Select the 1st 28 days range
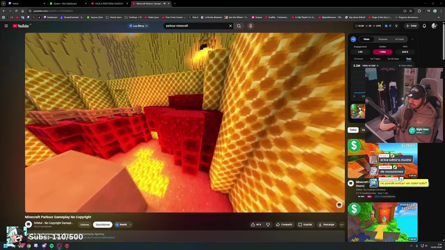Screen dimensions: 445x250 393,59
